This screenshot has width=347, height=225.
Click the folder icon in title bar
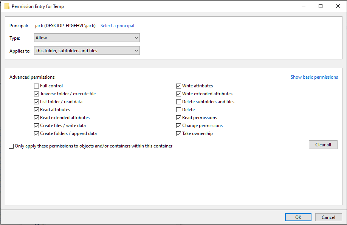pyautogui.click(x=7, y=6)
